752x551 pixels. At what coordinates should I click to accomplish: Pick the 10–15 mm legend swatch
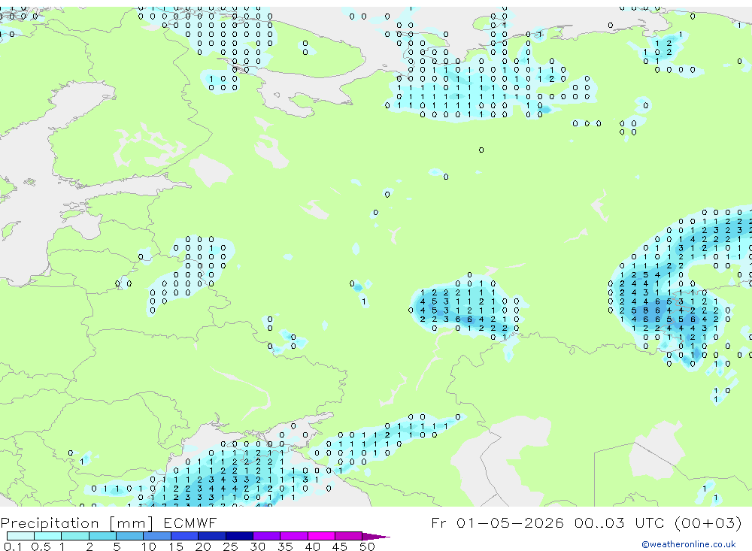click(157, 536)
